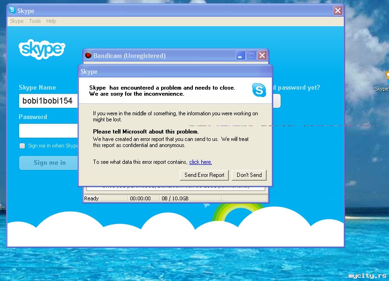Click the '0B / 10.0GB' status entry
Viewport: 389px width, 281px height.
coord(175,198)
